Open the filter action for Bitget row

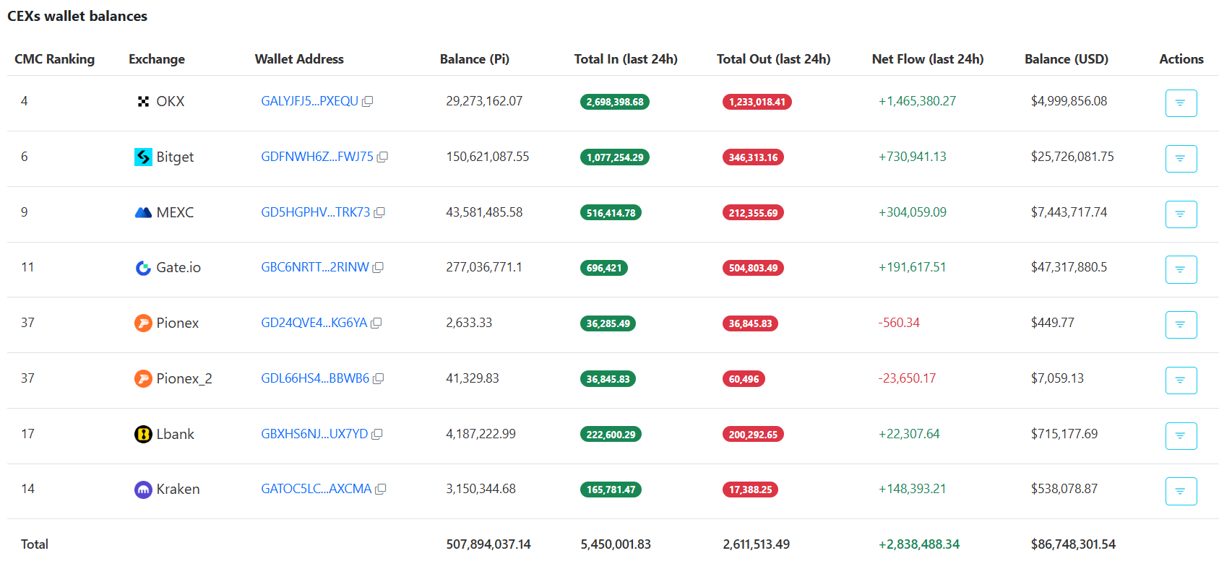1180,159
